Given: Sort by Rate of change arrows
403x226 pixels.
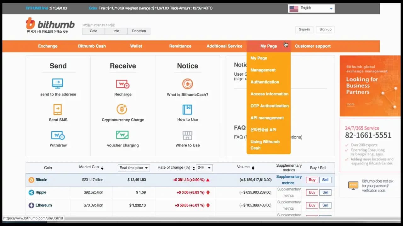Looking at the screenshot, I should [x=193, y=168].
